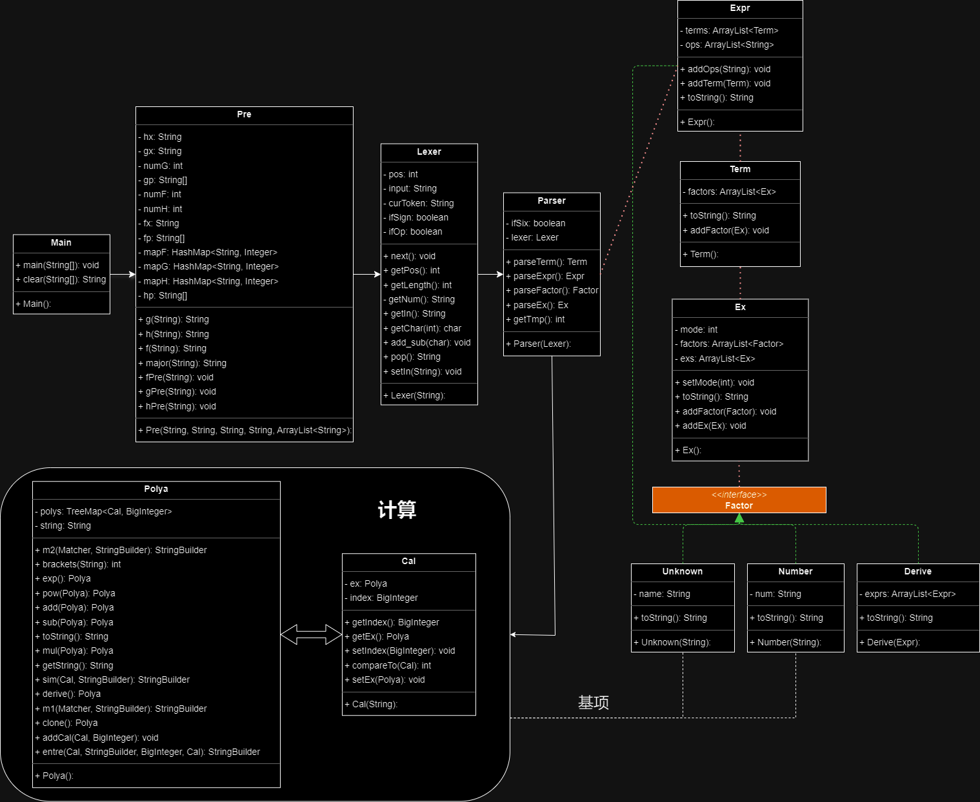Select the derive(): Polya method row

click(x=68, y=694)
